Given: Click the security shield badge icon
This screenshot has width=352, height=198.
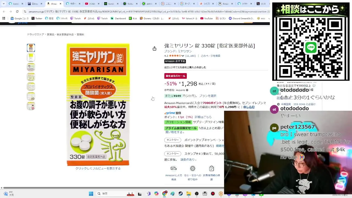Looking at the screenshot, I should tap(193, 168).
